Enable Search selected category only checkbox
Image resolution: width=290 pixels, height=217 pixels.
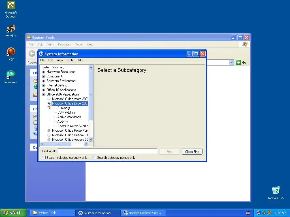(44, 158)
